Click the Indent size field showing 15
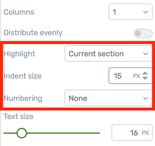The height and width of the screenshot is (146, 155). 131,76
